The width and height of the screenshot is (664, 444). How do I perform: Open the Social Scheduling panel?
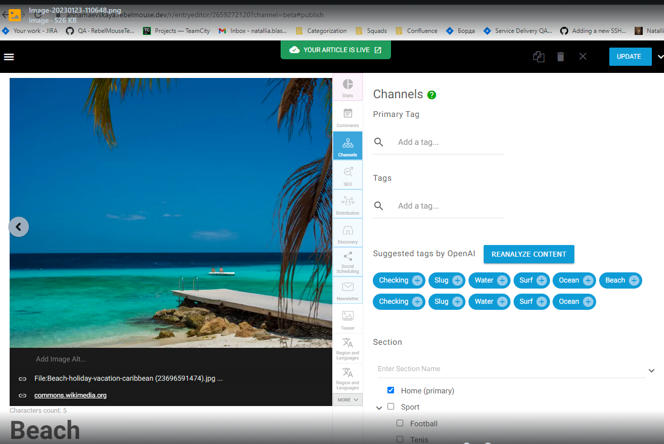[x=347, y=262]
